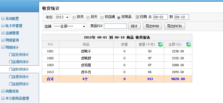Select the 按月 radio button

(74, 17)
